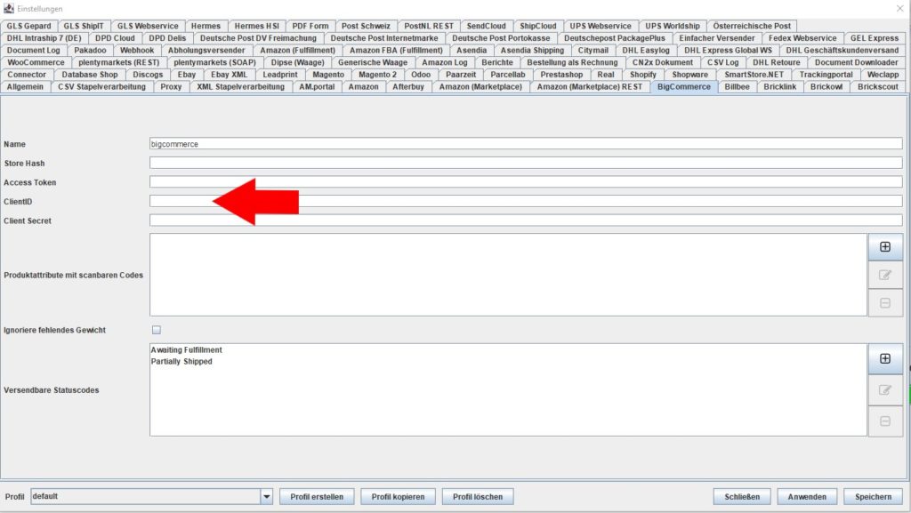The height and width of the screenshot is (513, 911).
Task: Switch to the CN2x Dokument tab
Action: coord(662,62)
